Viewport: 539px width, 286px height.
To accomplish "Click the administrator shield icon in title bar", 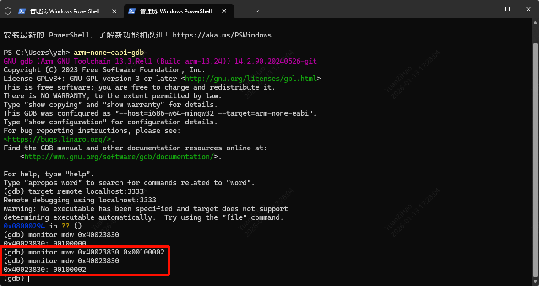I will pos(8,11).
